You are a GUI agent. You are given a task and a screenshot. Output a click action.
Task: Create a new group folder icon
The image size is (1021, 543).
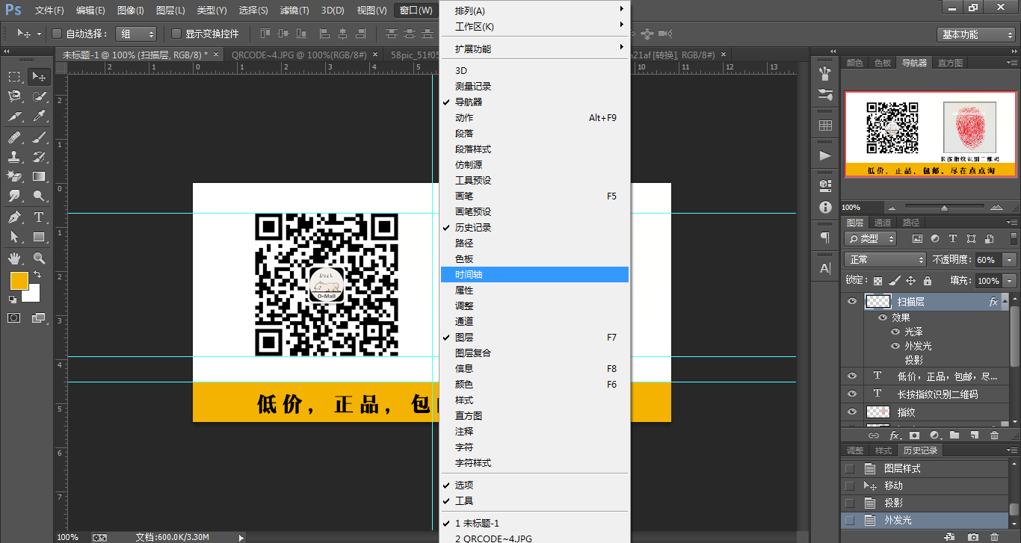point(954,435)
